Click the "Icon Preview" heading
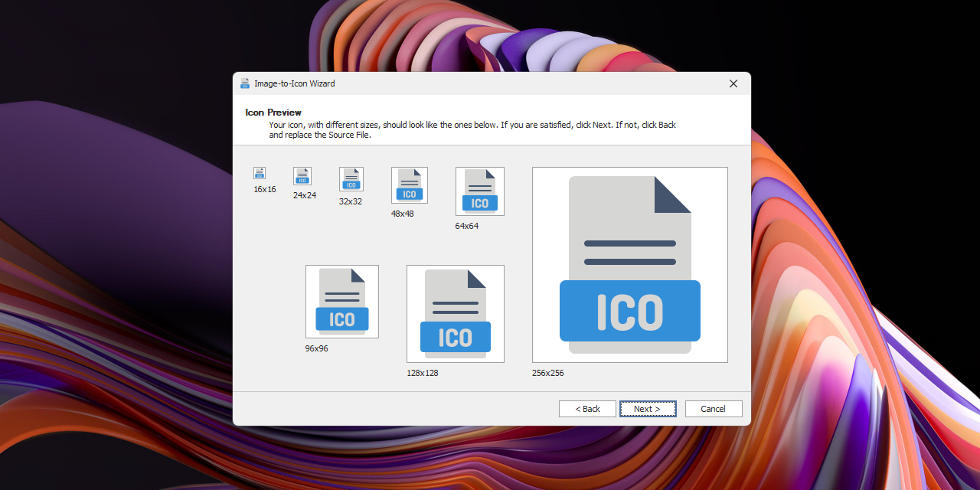The width and height of the screenshot is (980, 490). pos(273,113)
